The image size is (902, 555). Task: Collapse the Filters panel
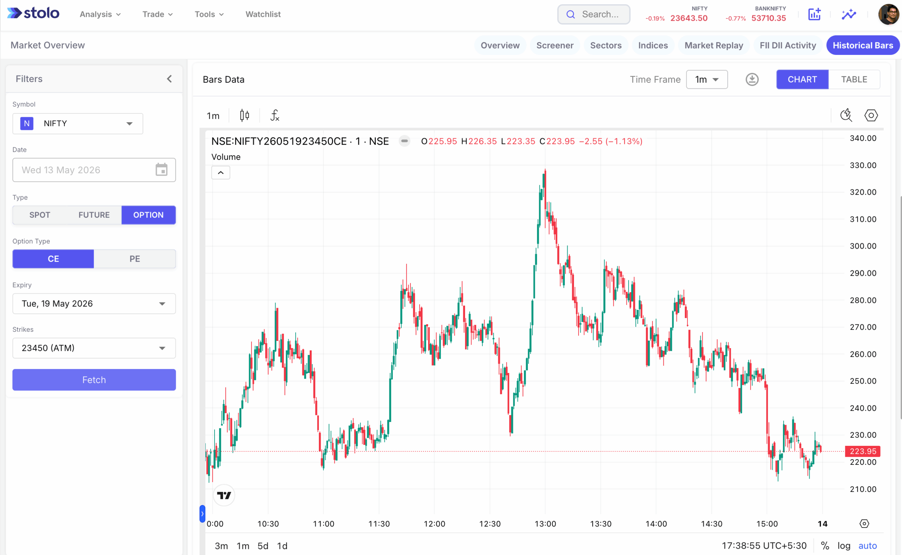pos(169,79)
